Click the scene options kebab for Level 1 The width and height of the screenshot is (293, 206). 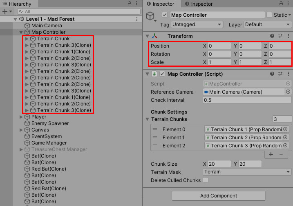pyautogui.click(x=136, y=19)
